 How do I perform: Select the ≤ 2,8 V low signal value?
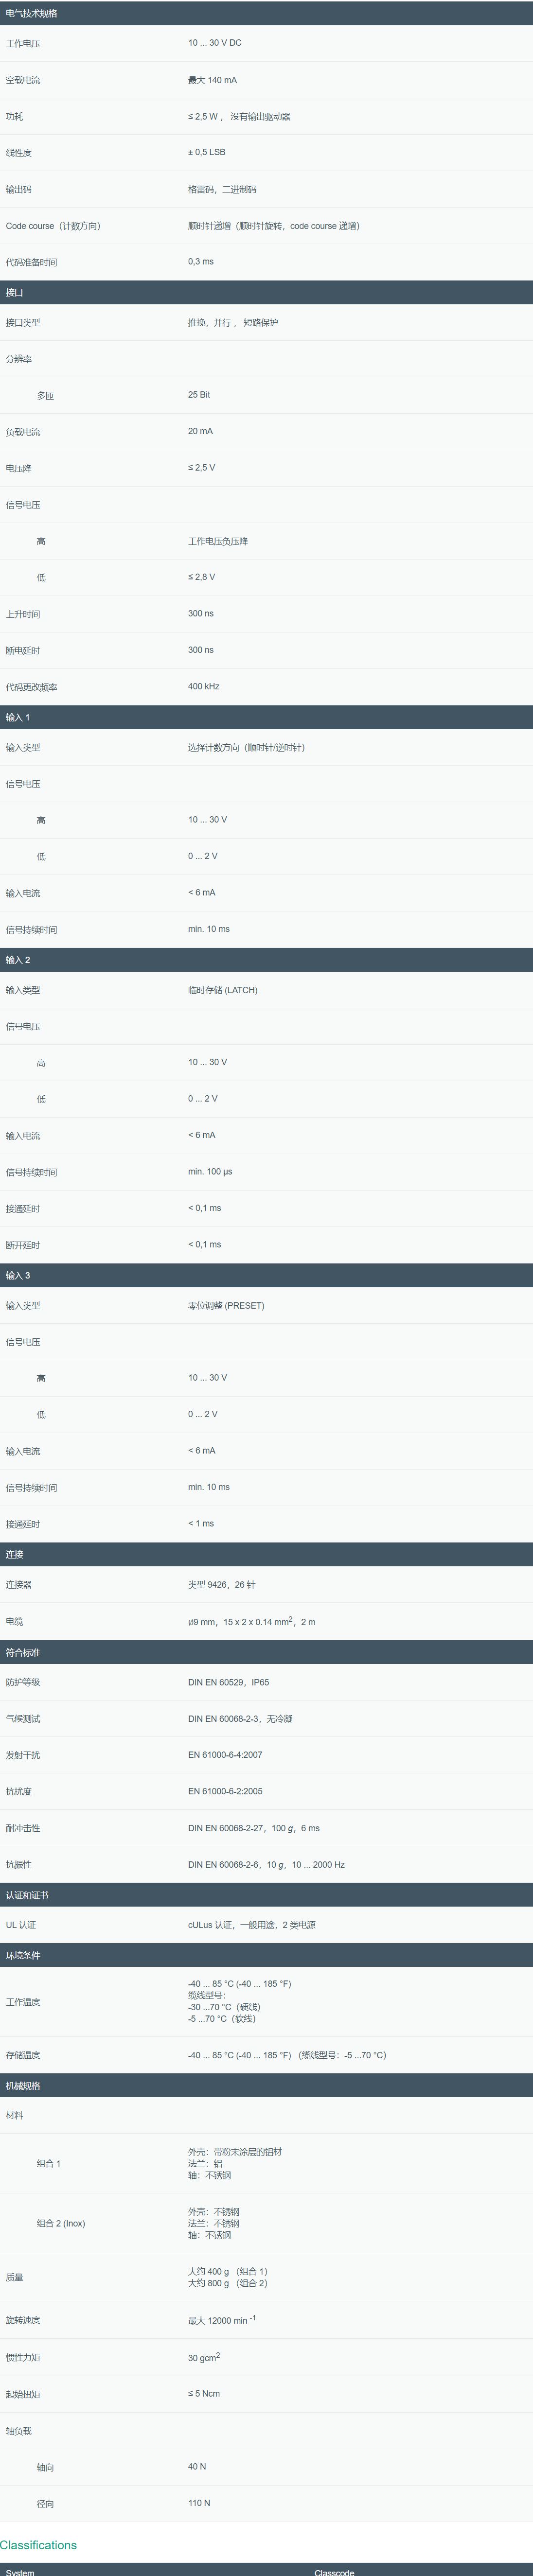(x=201, y=577)
